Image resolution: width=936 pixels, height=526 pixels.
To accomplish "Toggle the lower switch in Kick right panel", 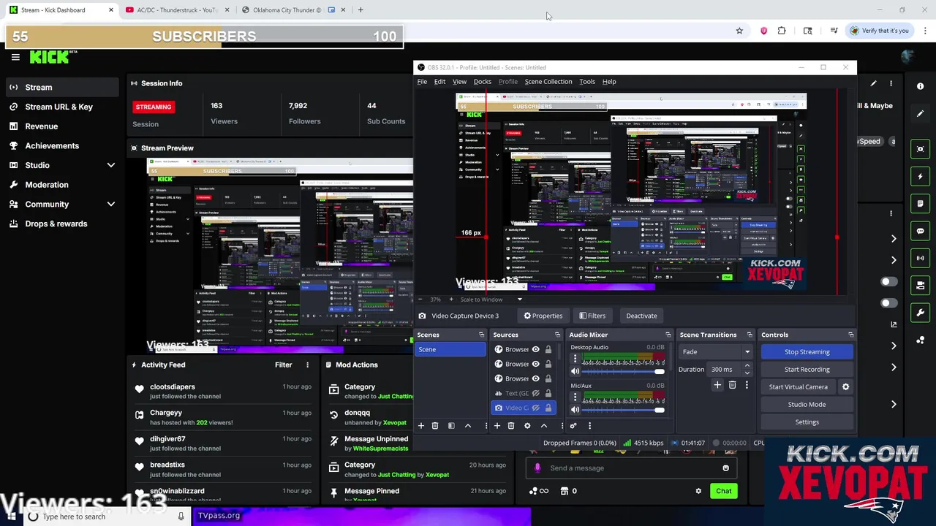I will point(888,302).
